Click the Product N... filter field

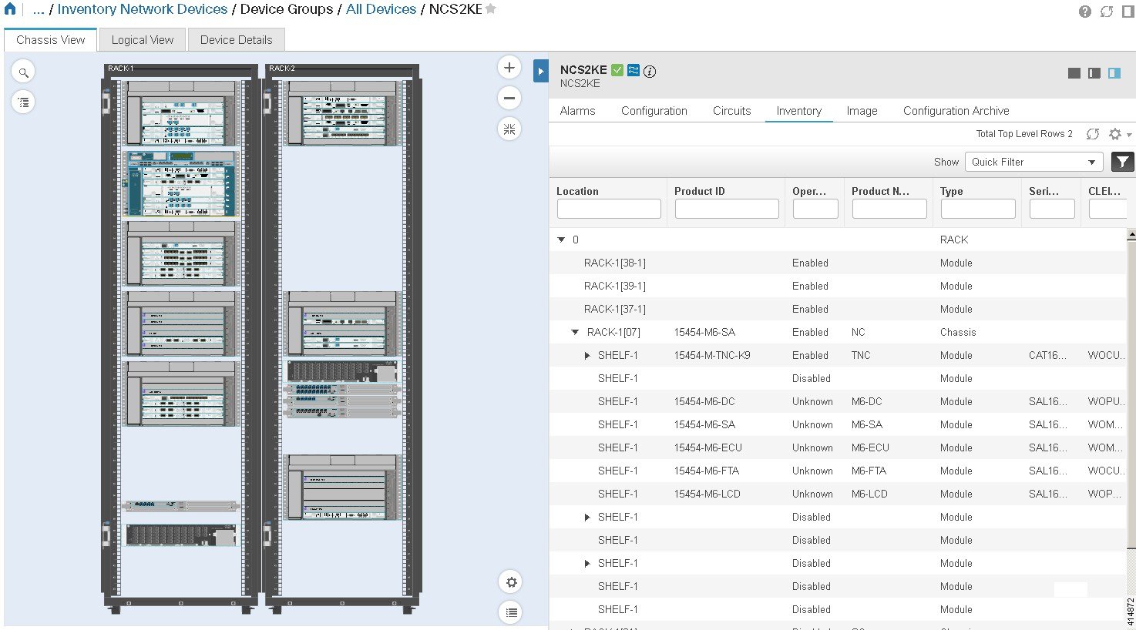click(889, 209)
